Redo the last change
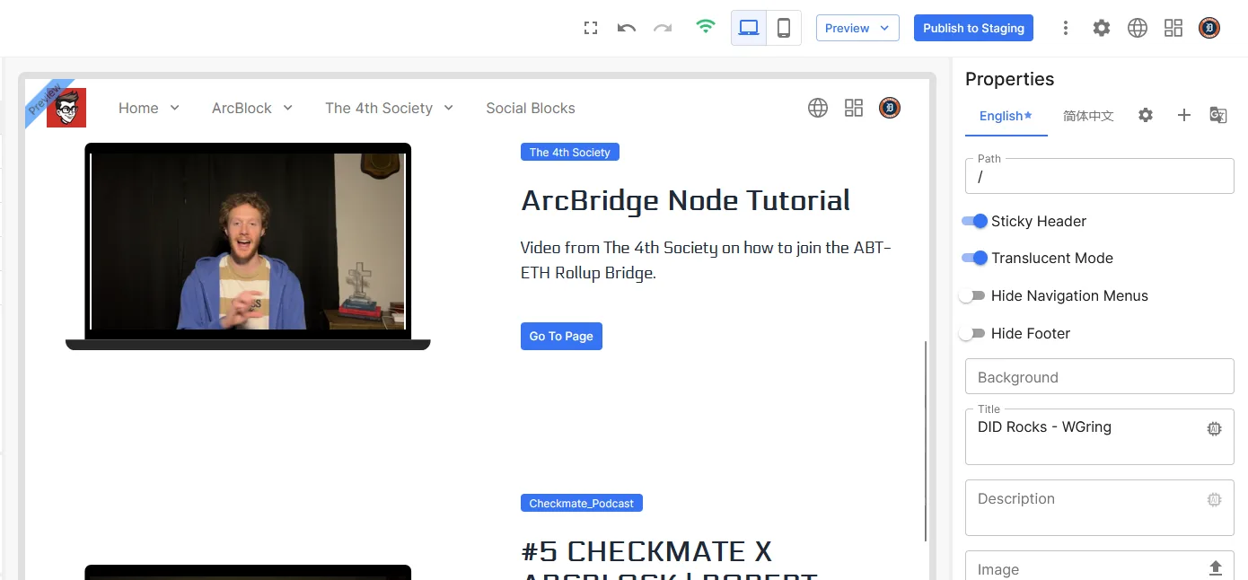Viewport: 1248px width, 580px height. pyautogui.click(x=663, y=28)
